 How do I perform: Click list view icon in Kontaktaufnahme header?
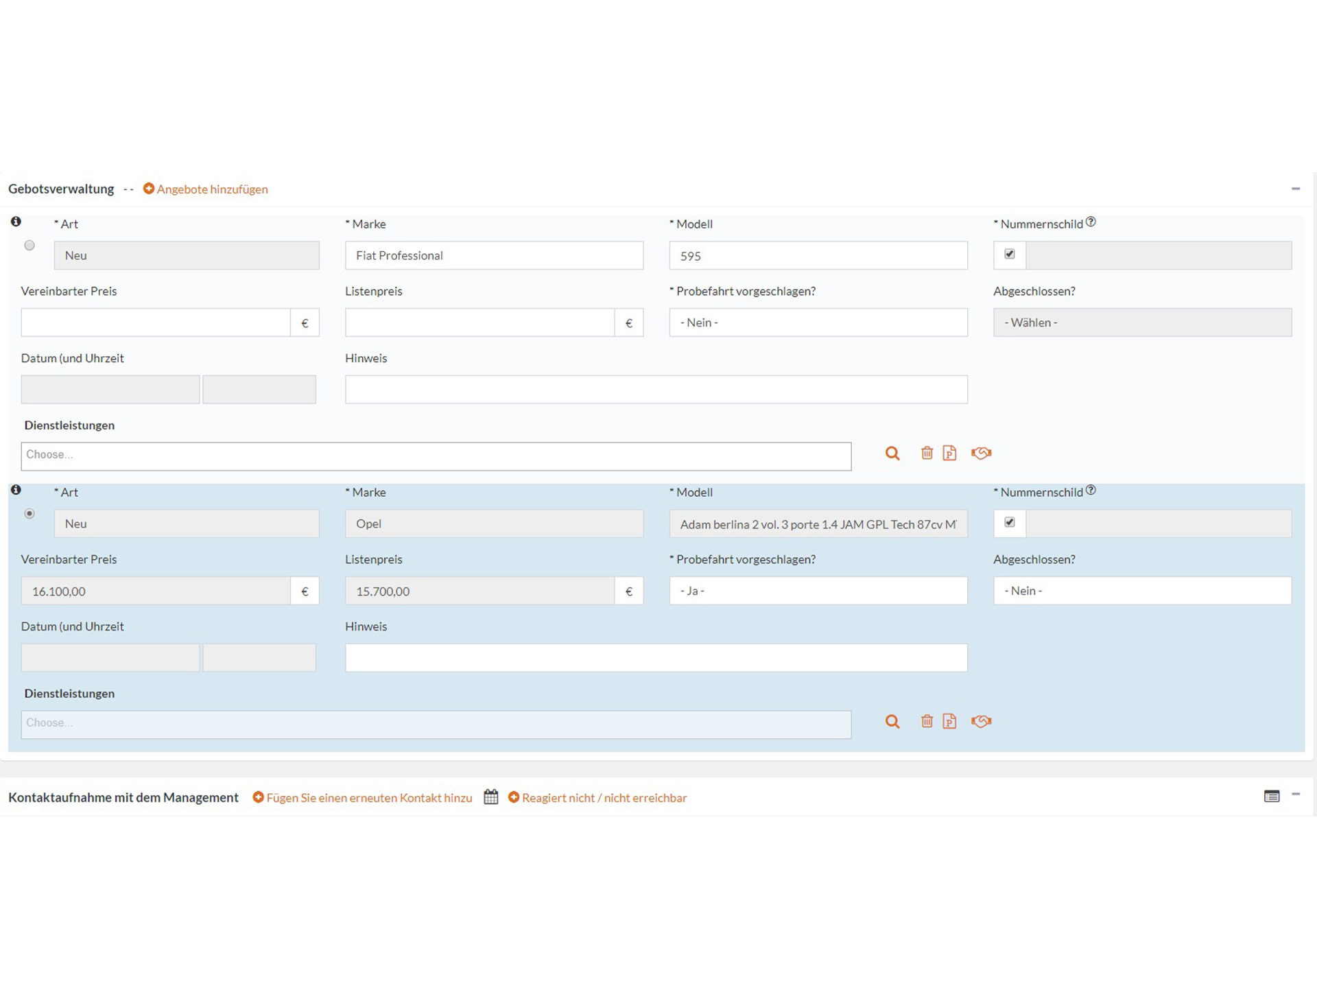point(1272,796)
